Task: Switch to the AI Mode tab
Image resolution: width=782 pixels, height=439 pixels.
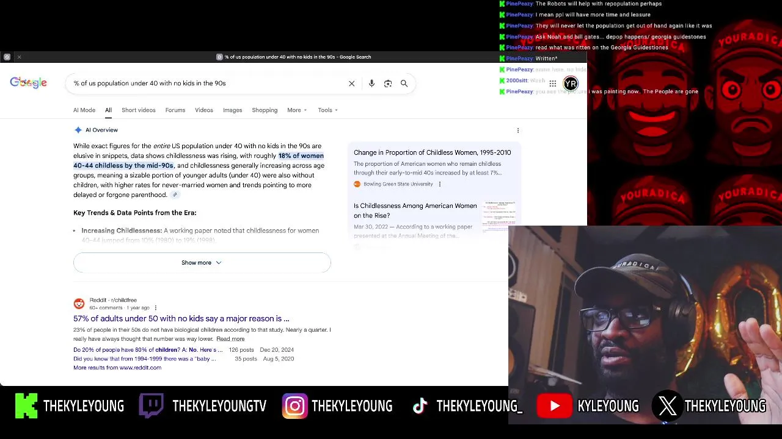Action: click(x=84, y=110)
